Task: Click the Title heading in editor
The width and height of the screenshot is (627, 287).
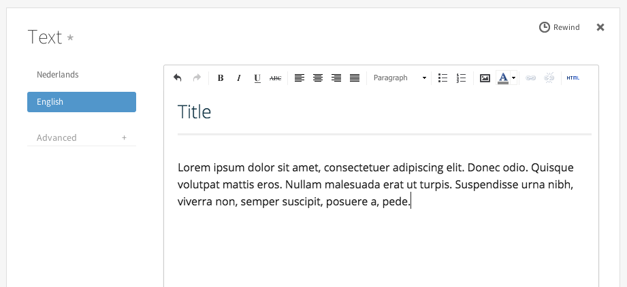Action: tap(194, 112)
